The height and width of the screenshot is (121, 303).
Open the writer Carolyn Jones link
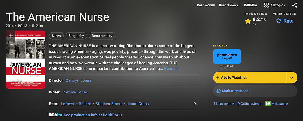tap(75, 92)
